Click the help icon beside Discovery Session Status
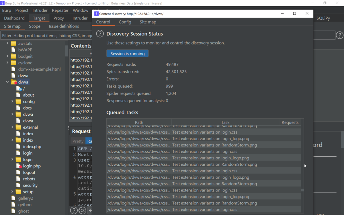344x215 pixels. [x=100, y=34]
